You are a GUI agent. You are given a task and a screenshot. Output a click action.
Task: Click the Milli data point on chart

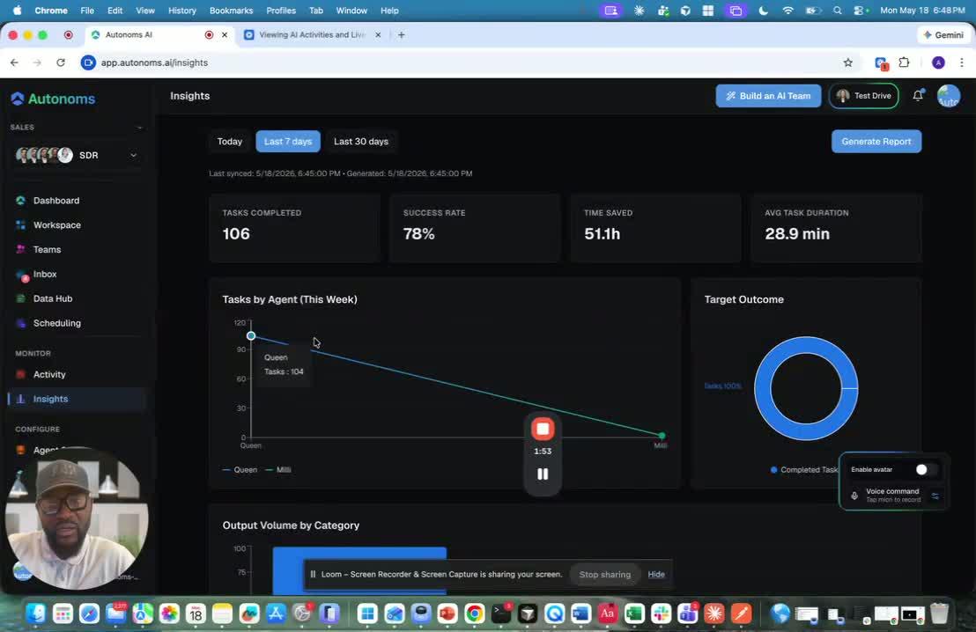[662, 436]
